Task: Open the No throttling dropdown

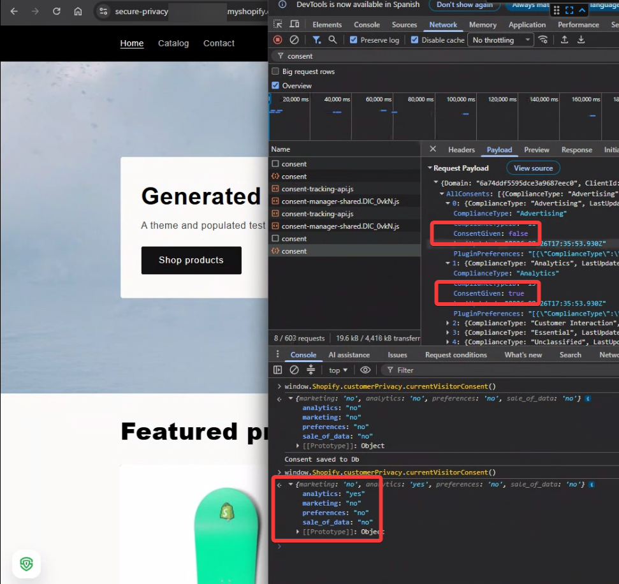Action: (500, 40)
